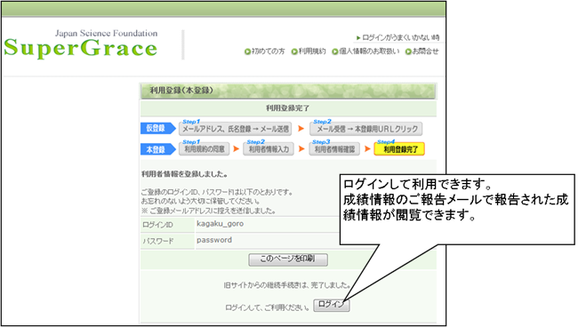The height and width of the screenshot is (327, 578).
Task: Click the パスワード label cell
Action: [x=167, y=241]
